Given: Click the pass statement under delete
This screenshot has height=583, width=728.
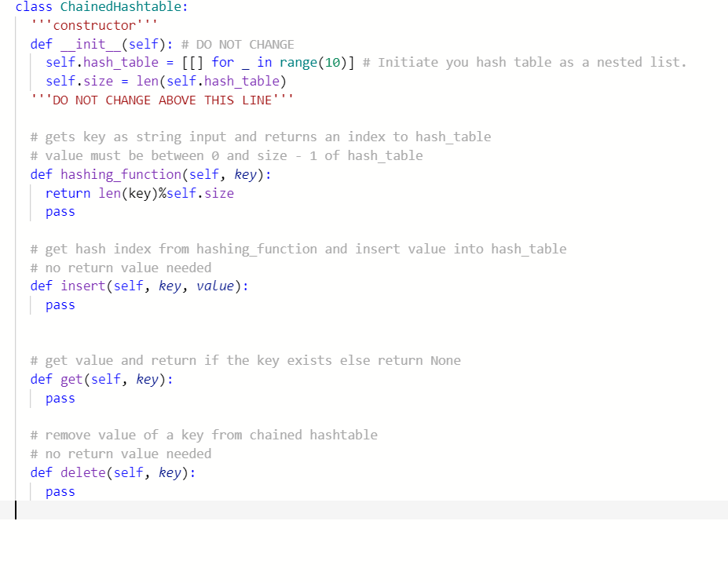Looking at the screenshot, I should (x=60, y=491).
